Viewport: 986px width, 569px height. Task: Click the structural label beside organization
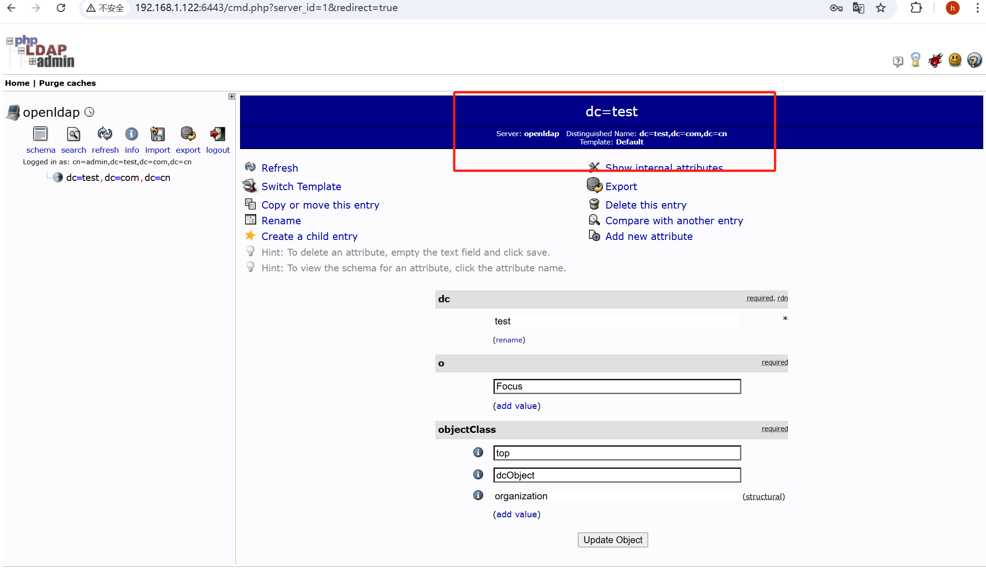(764, 497)
